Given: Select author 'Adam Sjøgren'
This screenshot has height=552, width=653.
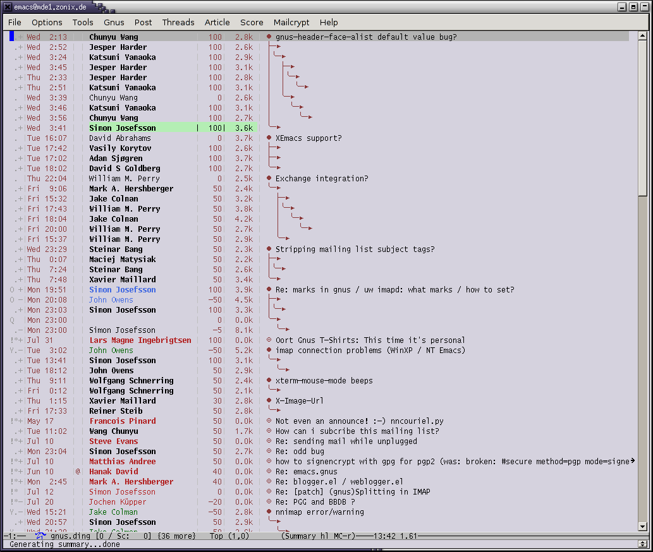Looking at the screenshot, I should coord(116,158).
